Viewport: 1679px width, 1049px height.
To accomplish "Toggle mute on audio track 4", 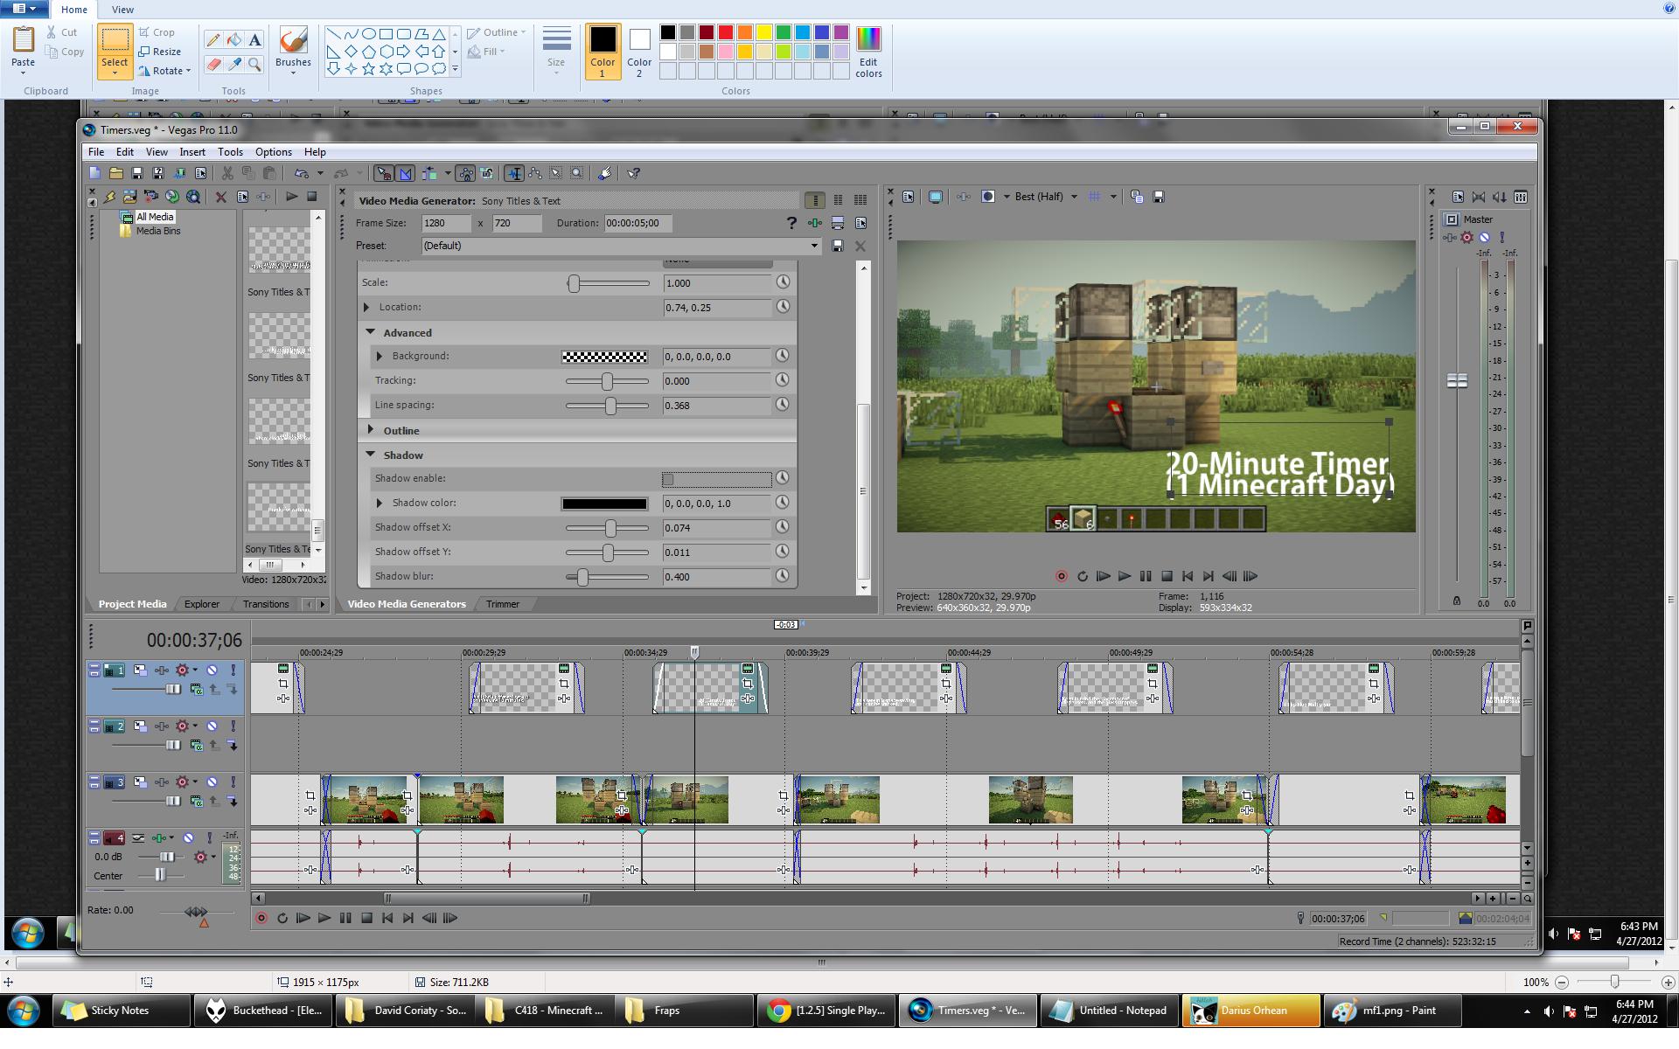I will tap(188, 838).
